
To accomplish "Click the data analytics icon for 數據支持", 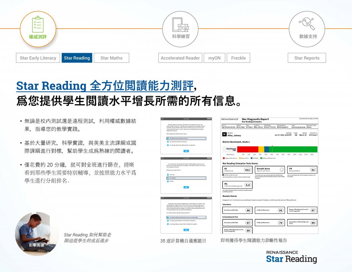I will coord(307,24).
